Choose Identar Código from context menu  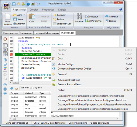(94, 64)
